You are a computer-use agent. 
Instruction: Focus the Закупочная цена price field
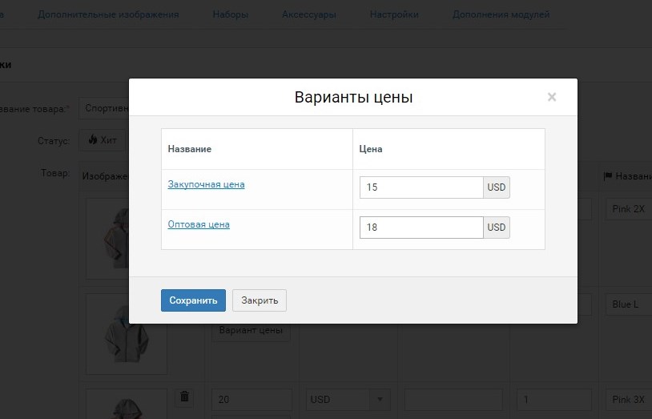421,187
